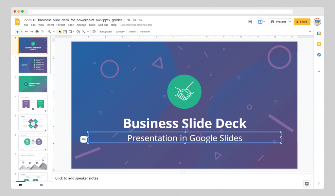Open the Edit menu
The width and height of the screenshot is (335, 196).
[x=33, y=25]
